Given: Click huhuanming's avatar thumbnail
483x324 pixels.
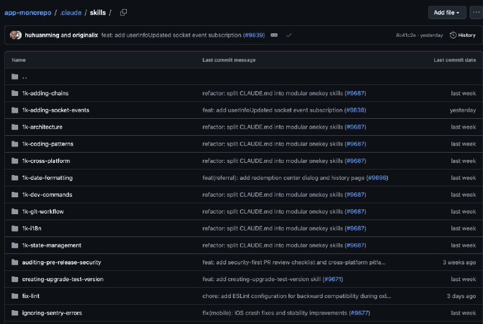Looking at the screenshot, I should pyautogui.click(x=16, y=35).
